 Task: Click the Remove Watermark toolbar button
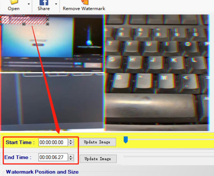[x=84, y=6]
